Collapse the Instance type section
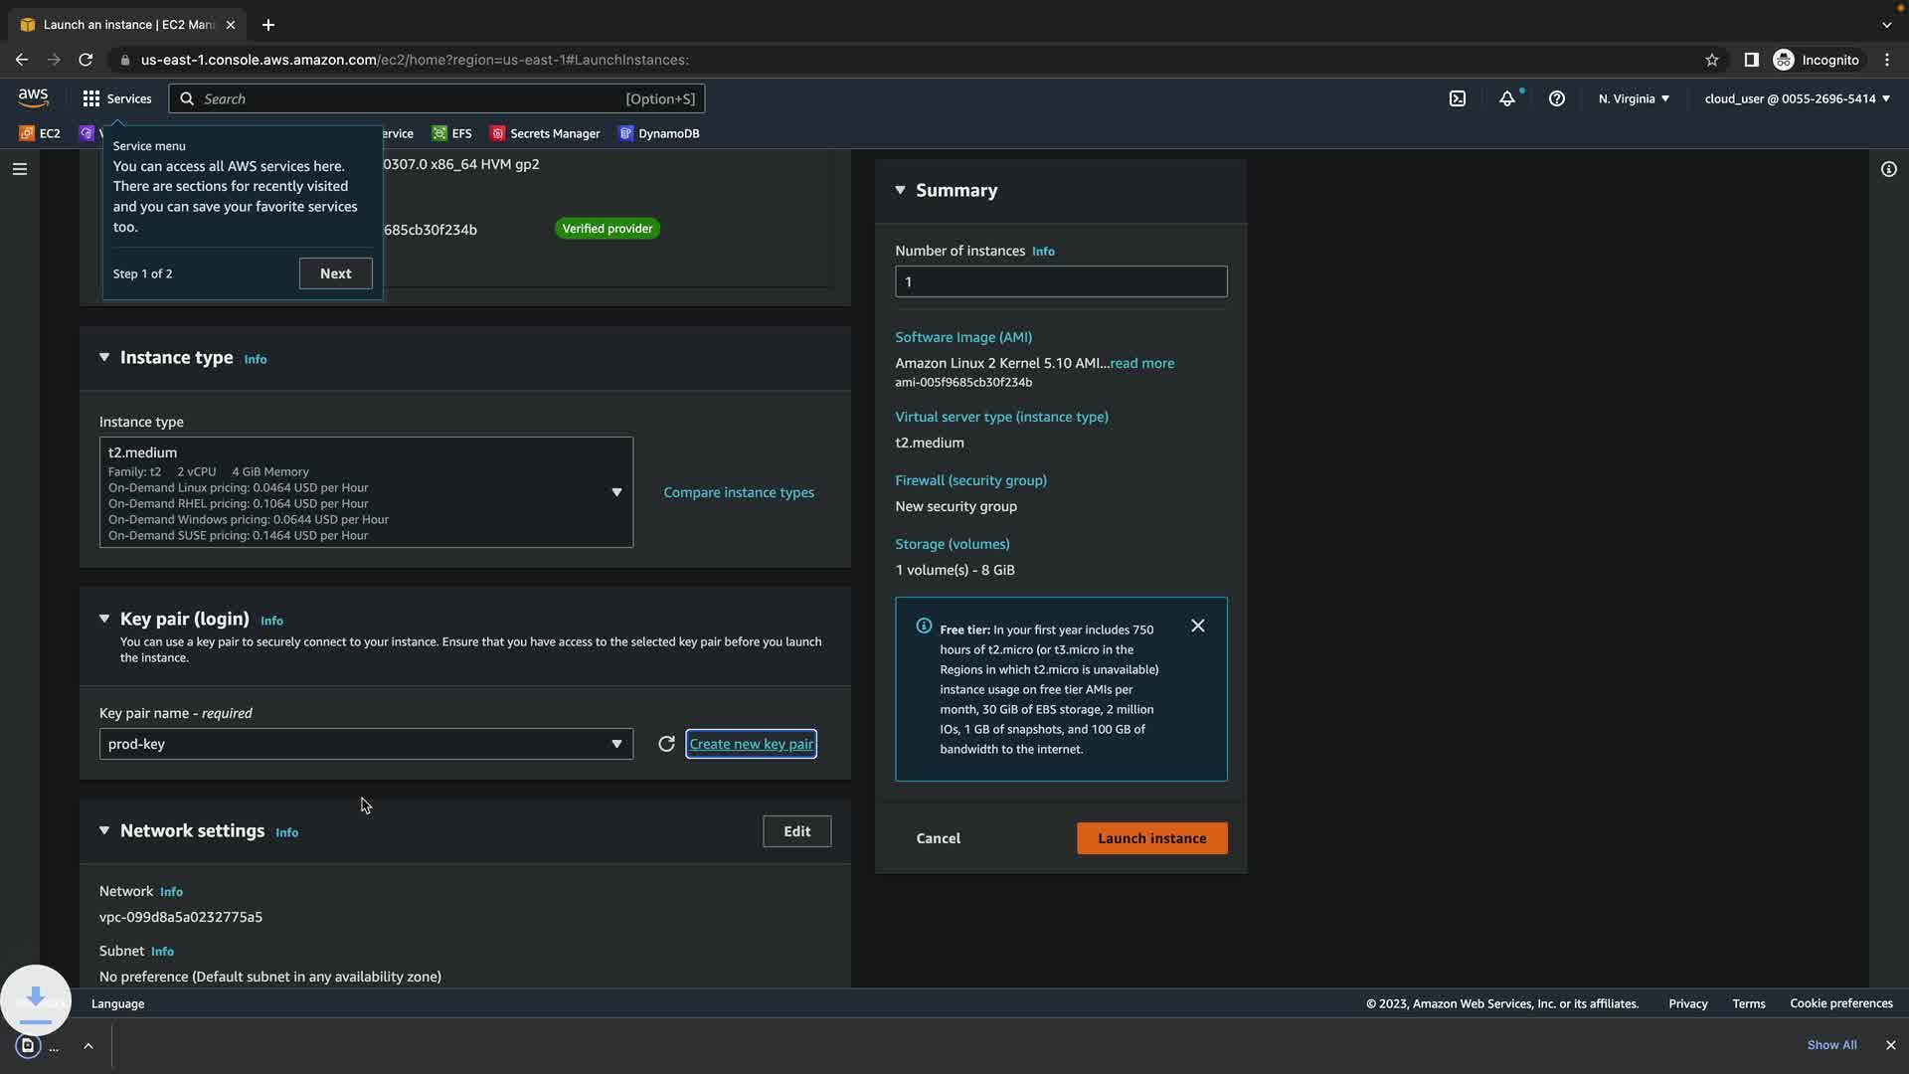This screenshot has height=1074, width=1909. (x=104, y=357)
